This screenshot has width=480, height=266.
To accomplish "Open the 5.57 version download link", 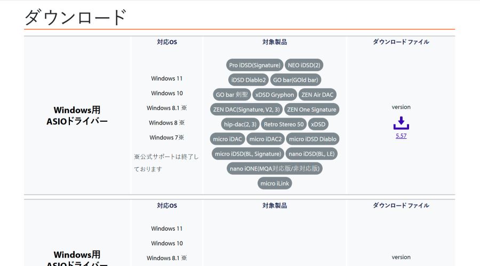I will coord(401,136).
